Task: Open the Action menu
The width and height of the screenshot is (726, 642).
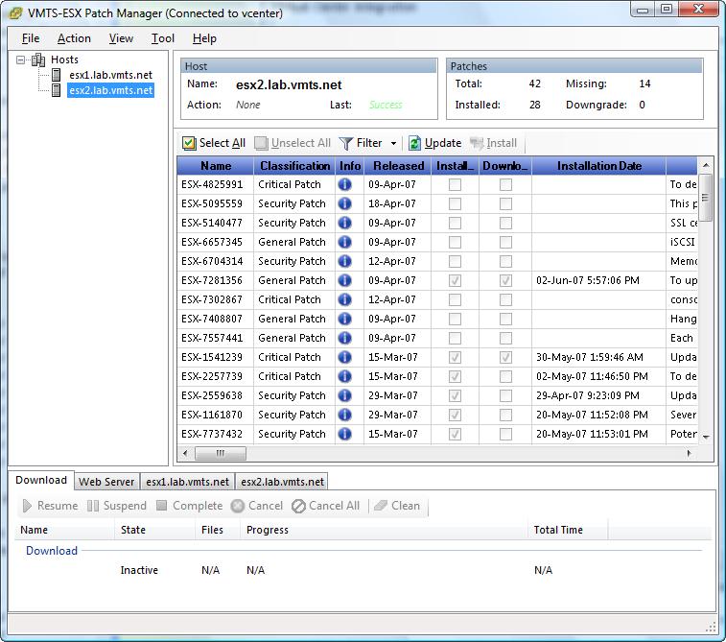Action: pos(74,38)
